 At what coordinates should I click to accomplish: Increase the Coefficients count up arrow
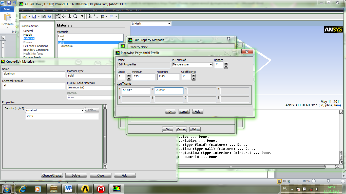point(194,75)
